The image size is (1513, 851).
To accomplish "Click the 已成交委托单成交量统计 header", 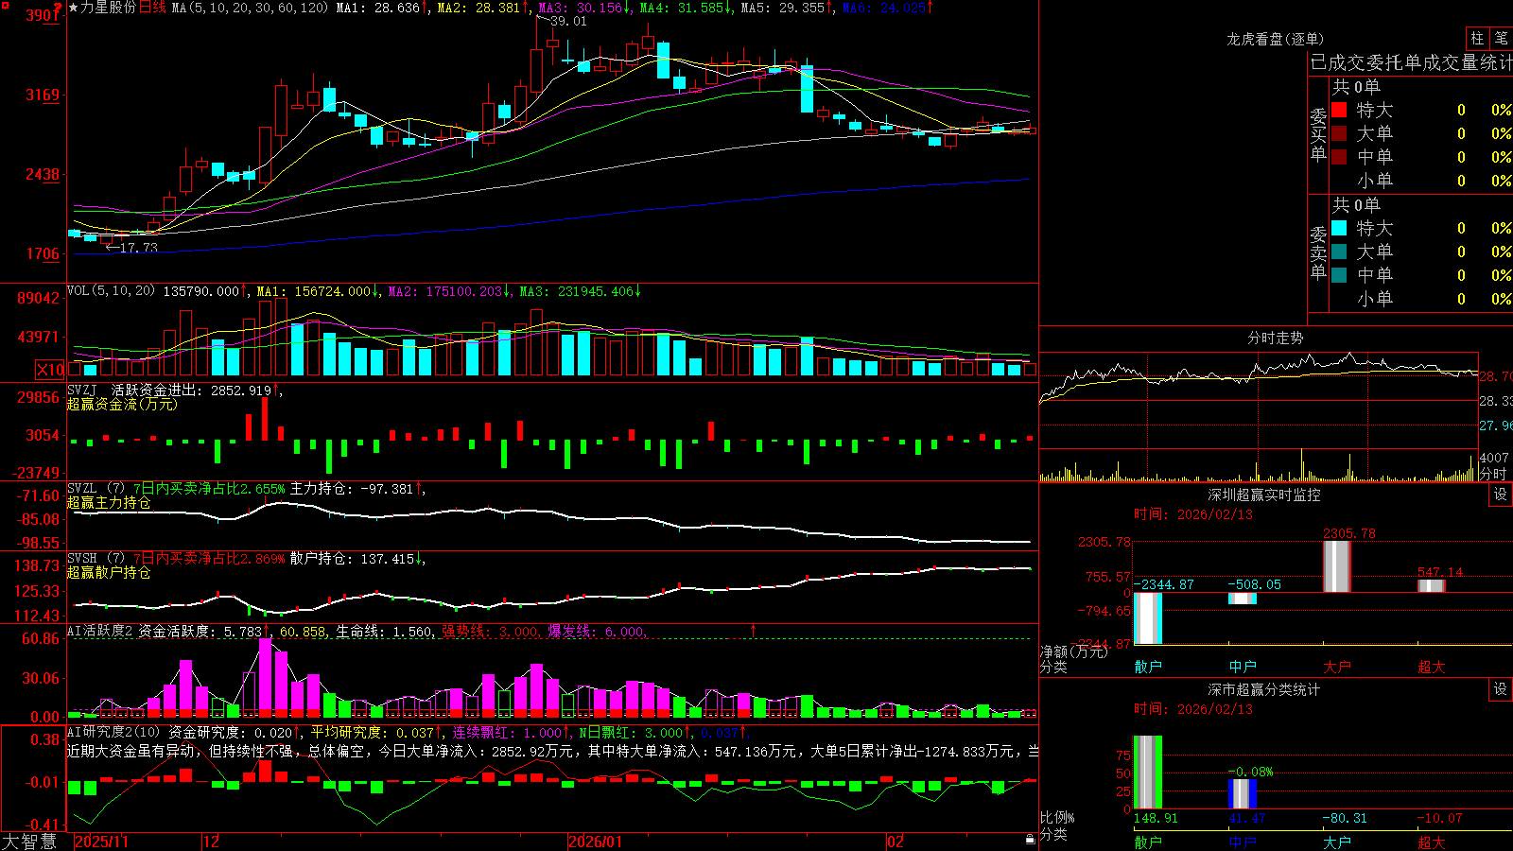I will point(1411,62).
